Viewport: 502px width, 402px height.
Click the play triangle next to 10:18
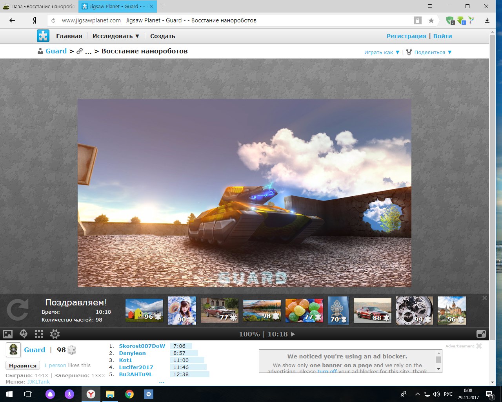(293, 334)
